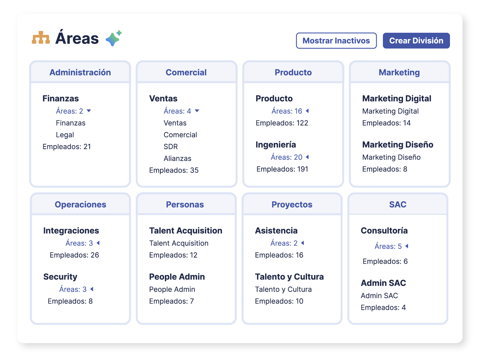The height and width of the screenshot is (357, 480).
Task: Open the Marketing Diseño area title
Action: click(398, 145)
